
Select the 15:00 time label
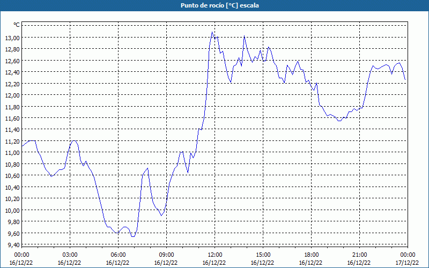[x=263, y=255]
